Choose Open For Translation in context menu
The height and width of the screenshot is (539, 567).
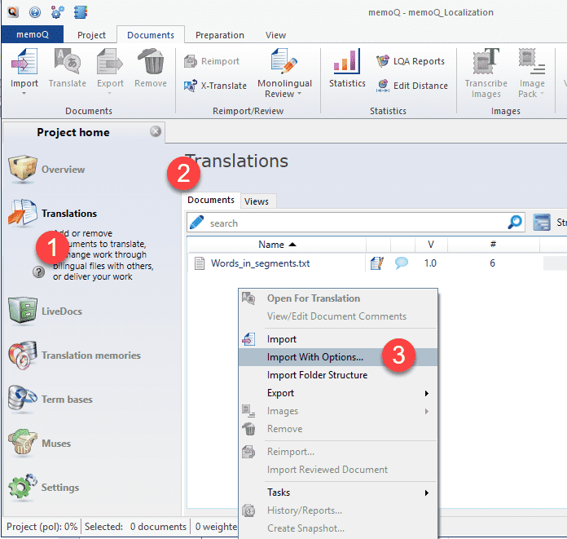[x=338, y=298]
